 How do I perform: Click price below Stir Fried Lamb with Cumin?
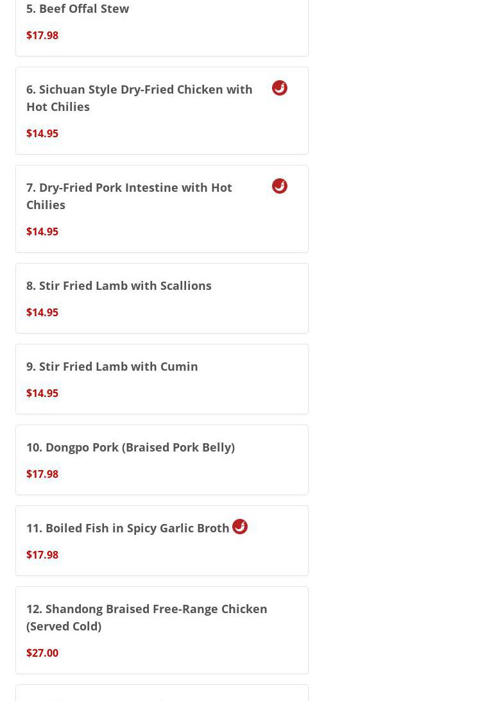(x=42, y=393)
